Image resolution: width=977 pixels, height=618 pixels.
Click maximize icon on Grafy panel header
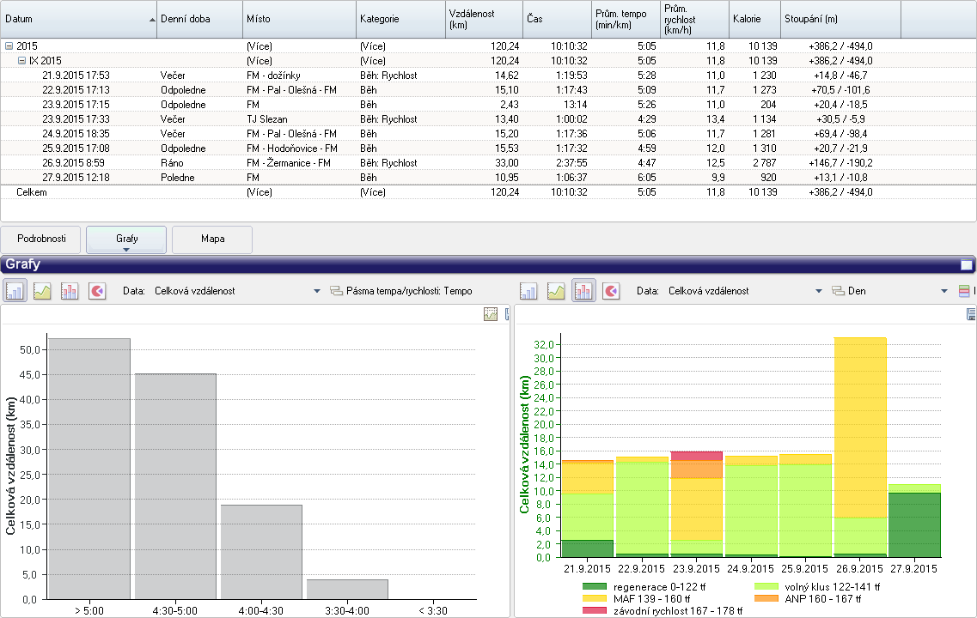(967, 265)
